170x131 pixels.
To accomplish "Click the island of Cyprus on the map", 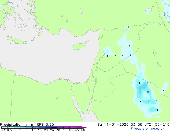I will click(x=79, y=46).
